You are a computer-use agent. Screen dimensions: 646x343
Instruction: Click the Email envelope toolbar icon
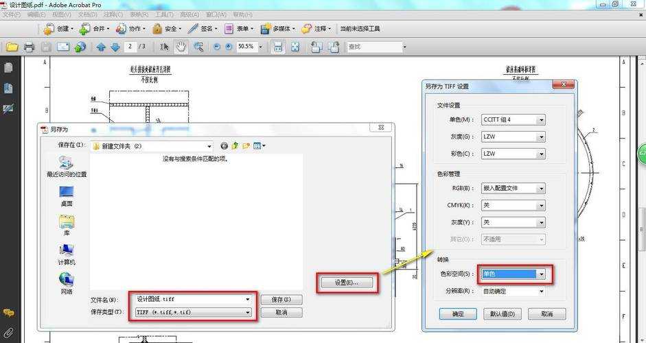[x=63, y=47]
